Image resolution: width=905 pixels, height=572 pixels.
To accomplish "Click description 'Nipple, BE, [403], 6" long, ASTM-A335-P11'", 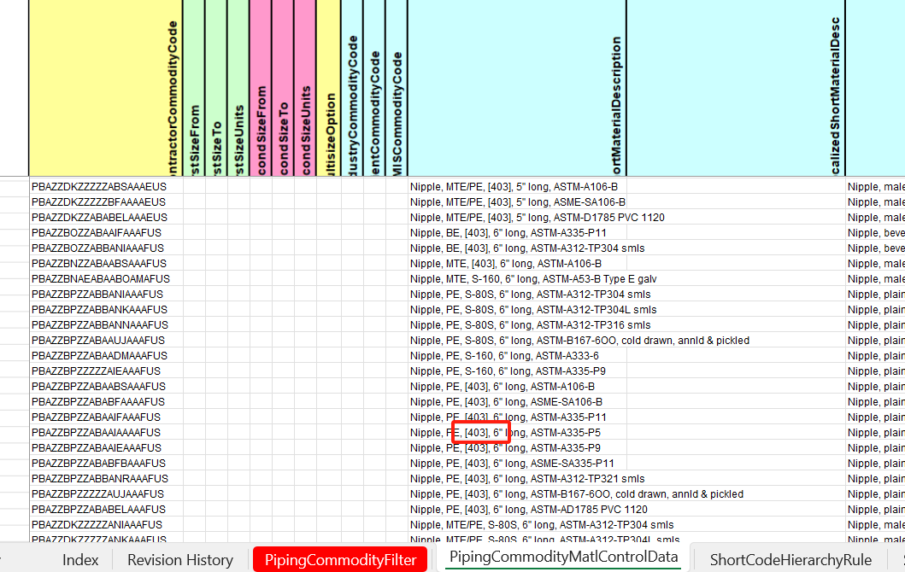I will pyautogui.click(x=508, y=233).
